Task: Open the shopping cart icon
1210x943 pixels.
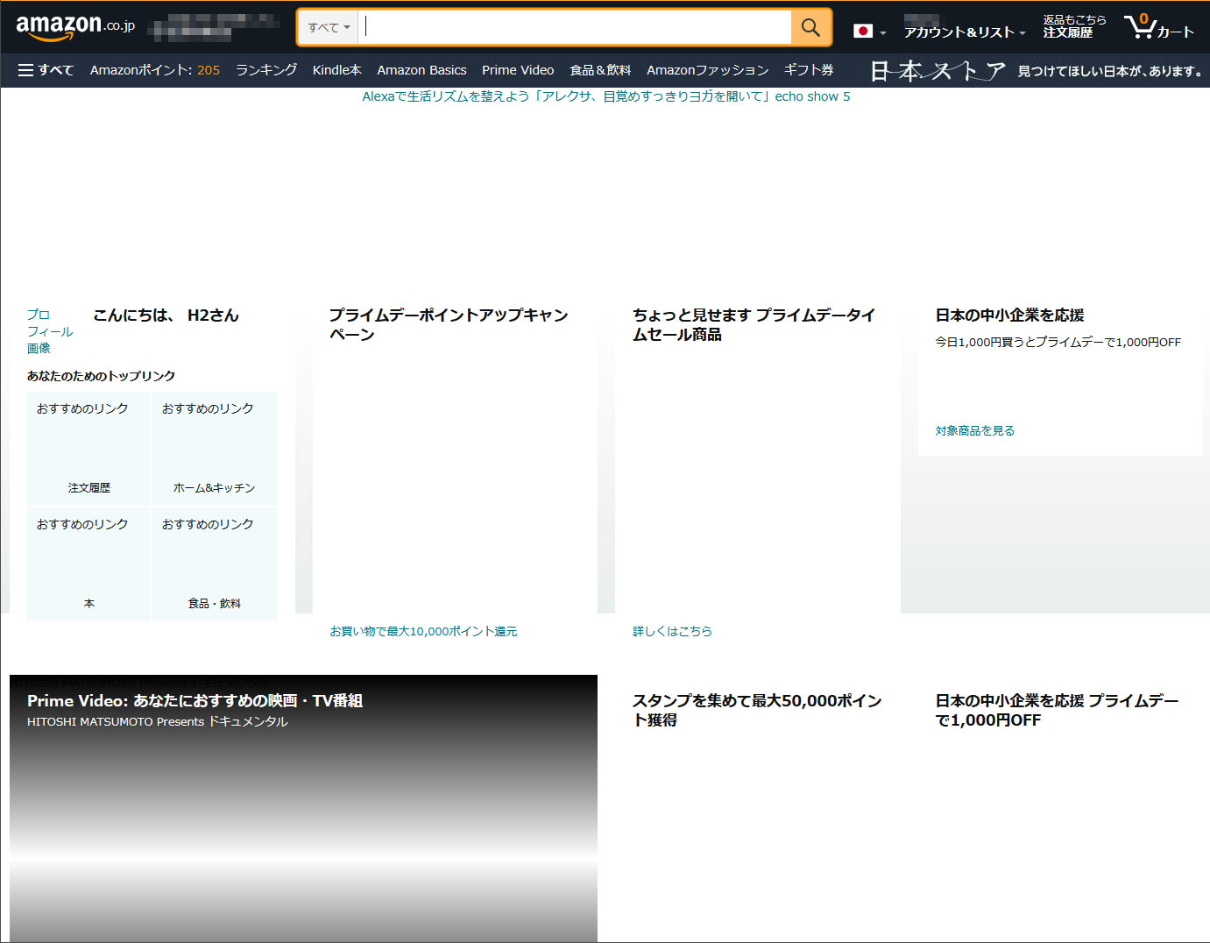Action: [1157, 27]
